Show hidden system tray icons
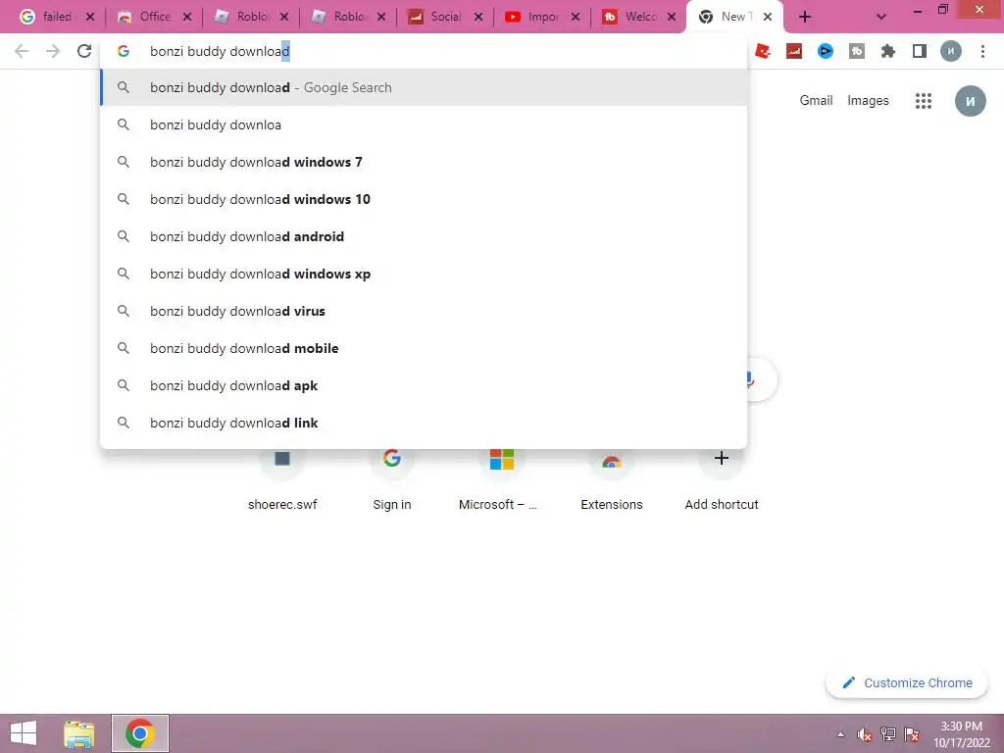Image resolution: width=1004 pixels, height=753 pixels. click(840, 734)
